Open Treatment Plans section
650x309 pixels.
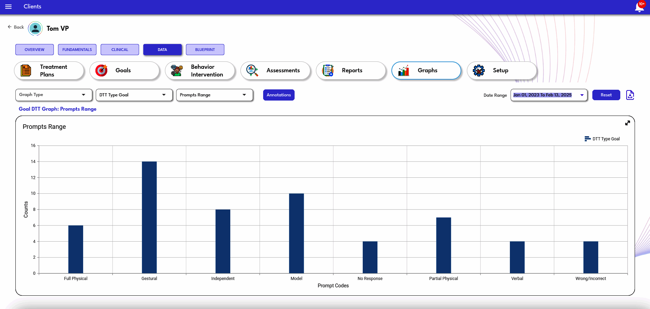point(49,71)
